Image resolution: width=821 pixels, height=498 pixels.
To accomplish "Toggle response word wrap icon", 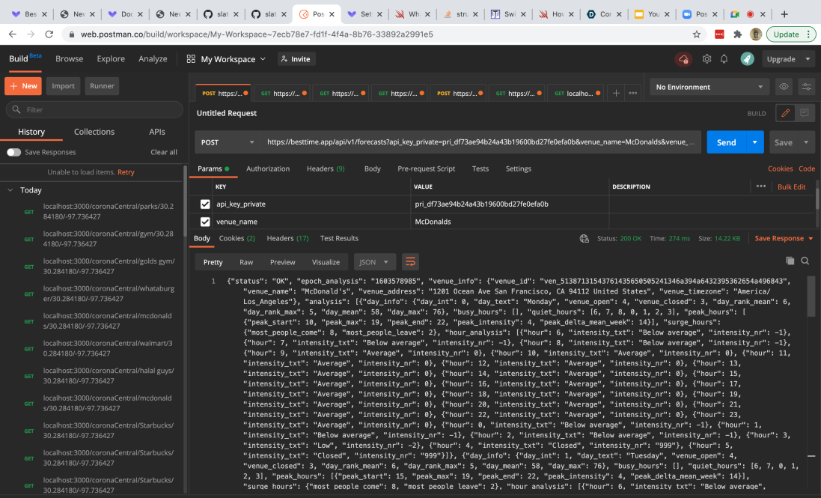I will coord(410,262).
